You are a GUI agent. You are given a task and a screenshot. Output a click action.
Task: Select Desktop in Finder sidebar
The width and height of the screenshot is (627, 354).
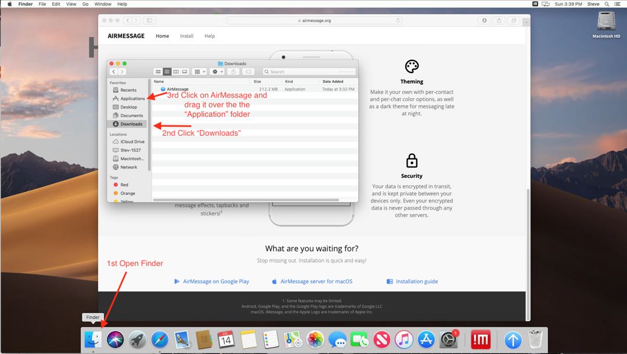(x=128, y=107)
